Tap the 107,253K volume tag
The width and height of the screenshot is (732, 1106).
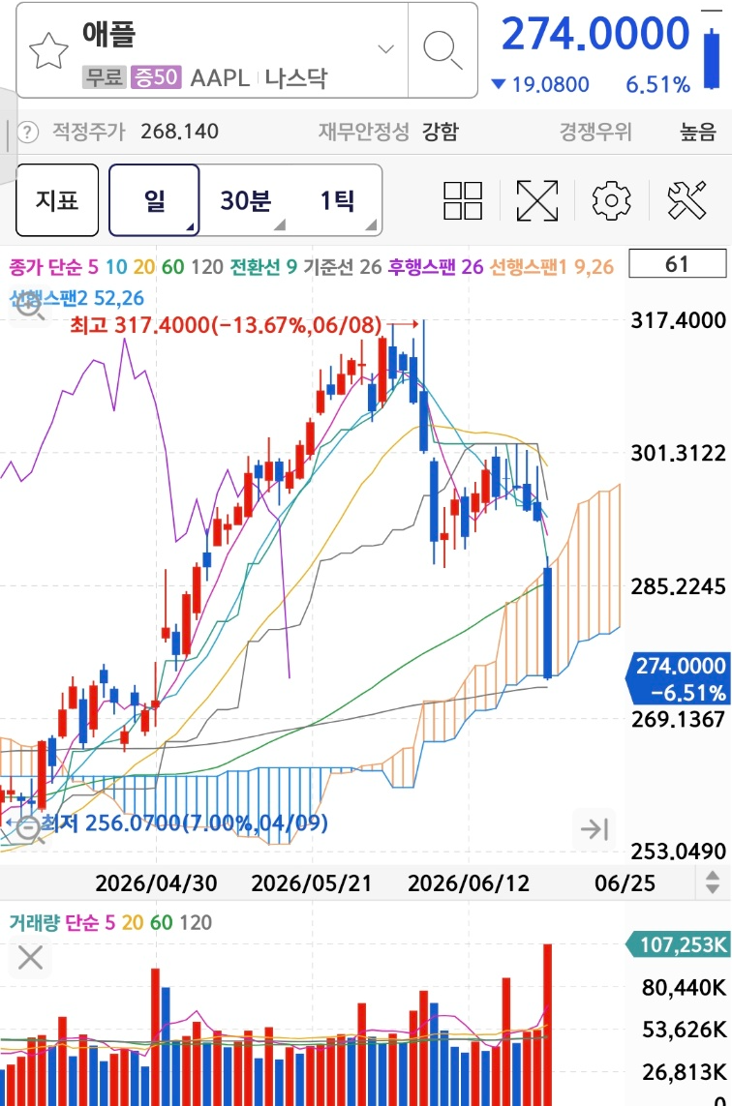coord(679,944)
